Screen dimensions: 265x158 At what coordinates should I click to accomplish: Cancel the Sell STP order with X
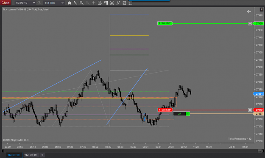click(x=250, y=110)
